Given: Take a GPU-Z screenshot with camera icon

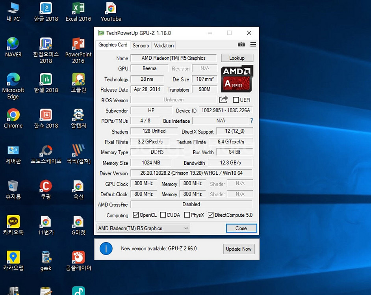Looking at the screenshot, I should point(241,44).
